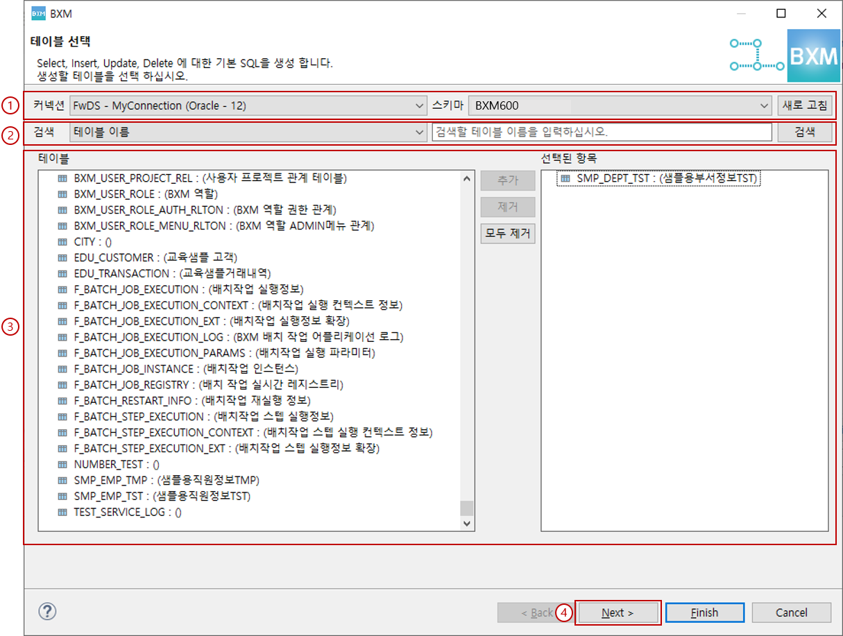This screenshot has height=636, width=843.
Task: Click 모두 제거 to remove all selections
Action: click(x=507, y=234)
